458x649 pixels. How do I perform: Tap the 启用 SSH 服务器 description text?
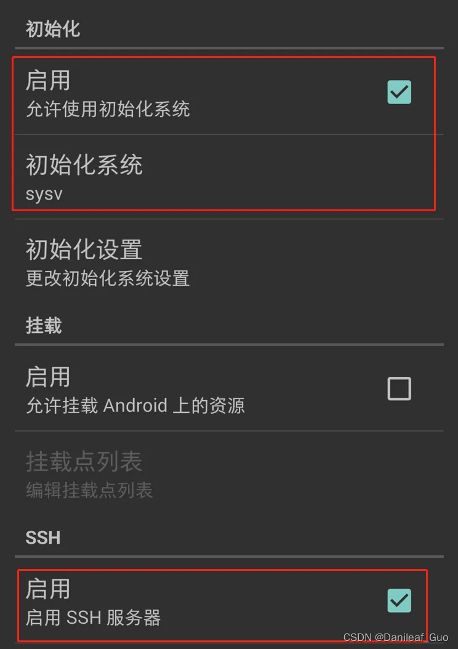point(93,618)
